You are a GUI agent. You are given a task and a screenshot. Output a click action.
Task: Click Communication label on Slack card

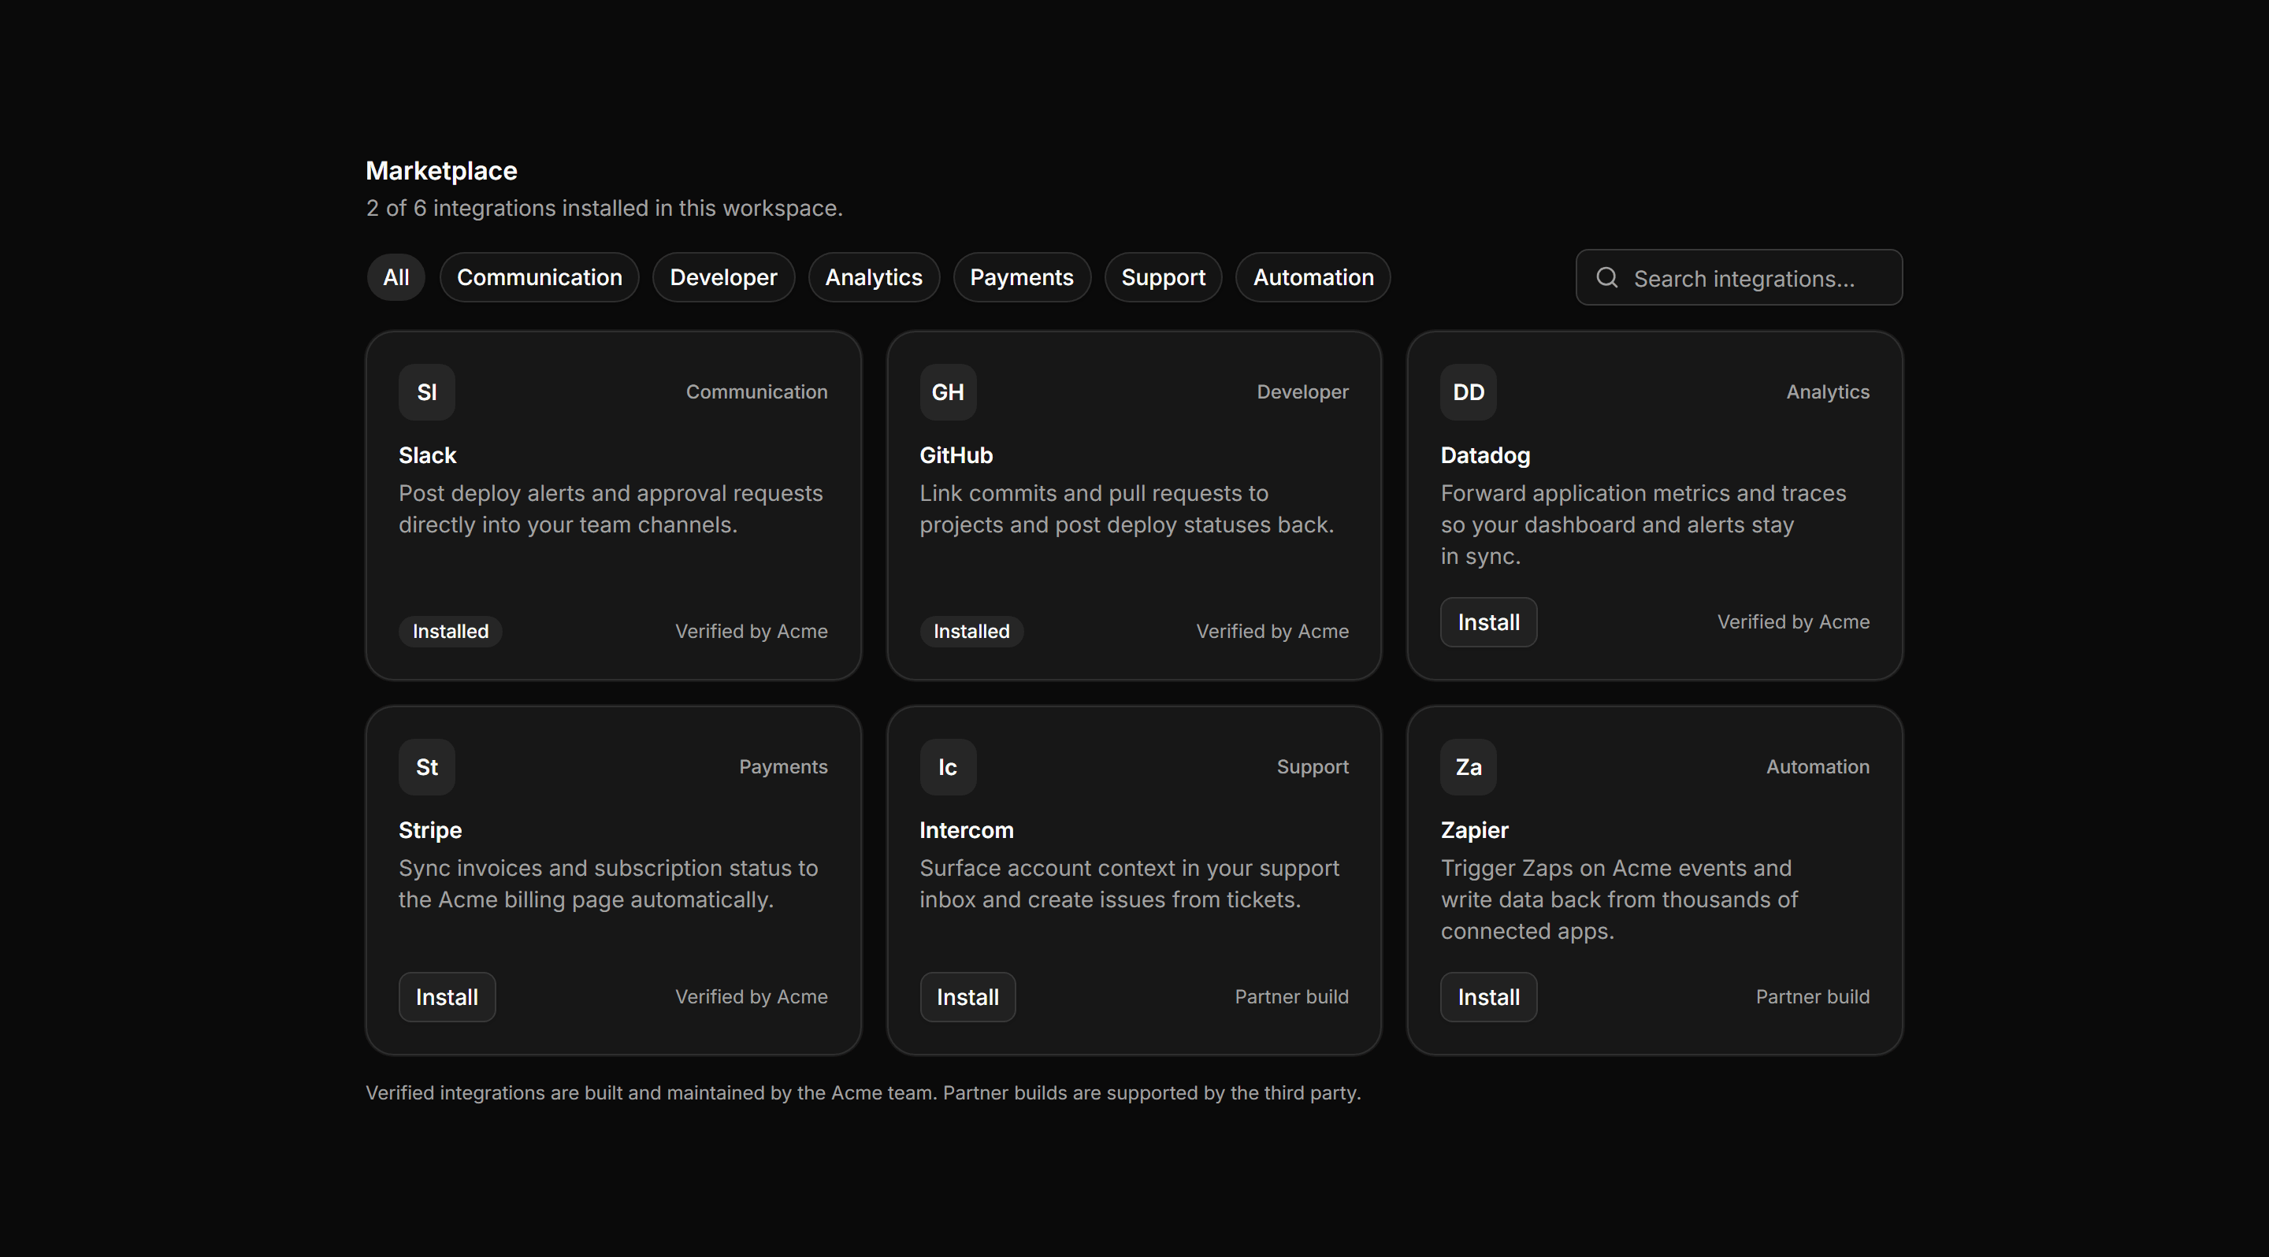[x=756, y=391]
